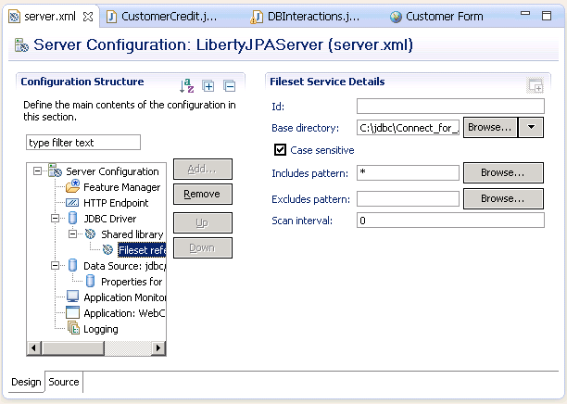The width and height of the screenshot is (567, 404).
Task: Click the Remove button
Action: coord(202,194)
